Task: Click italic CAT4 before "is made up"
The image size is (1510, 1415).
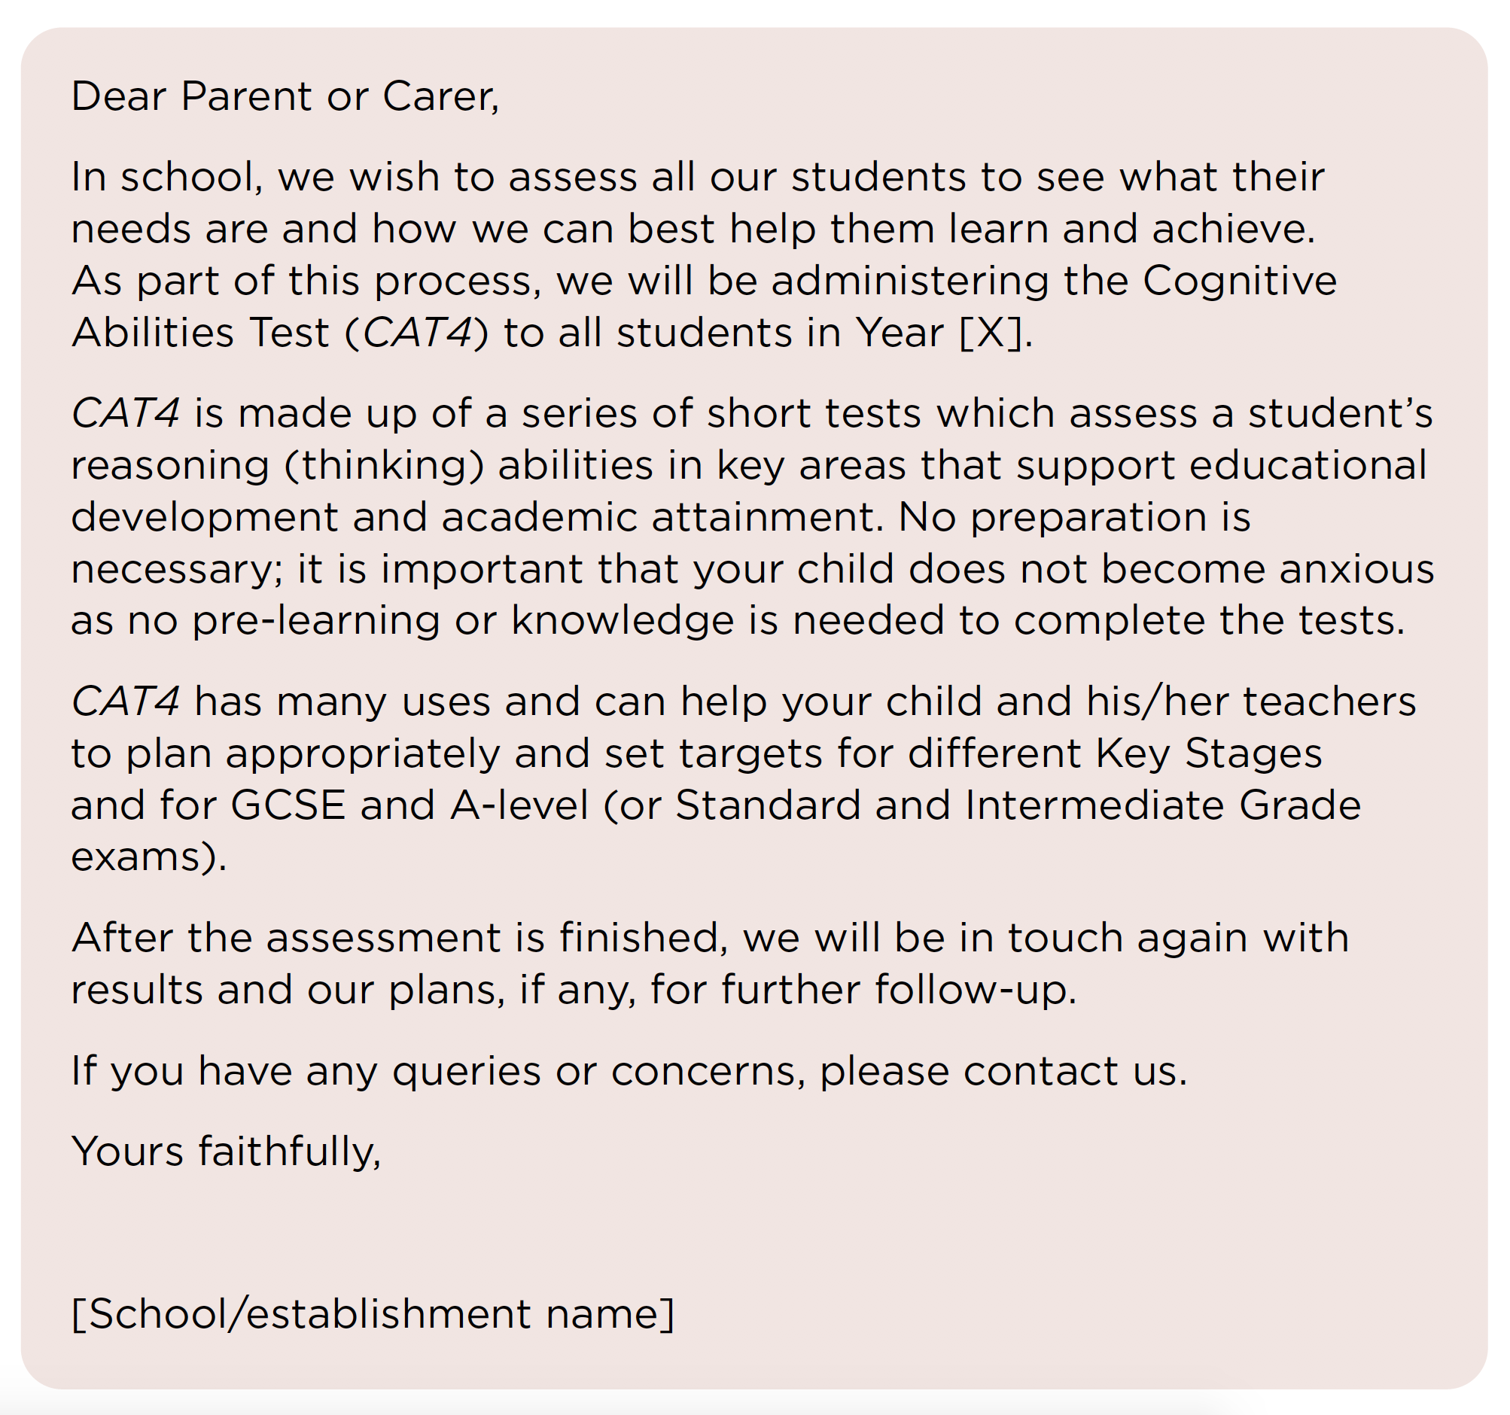Action: [x=125, y=414]
